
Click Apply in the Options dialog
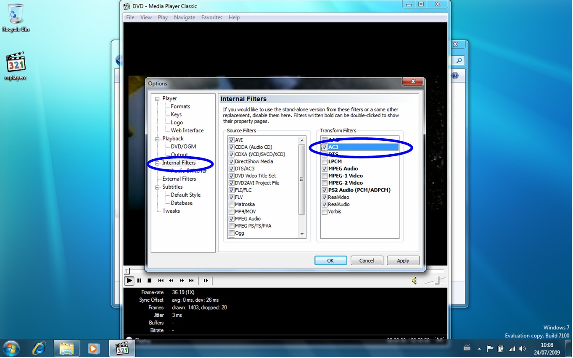403,261
